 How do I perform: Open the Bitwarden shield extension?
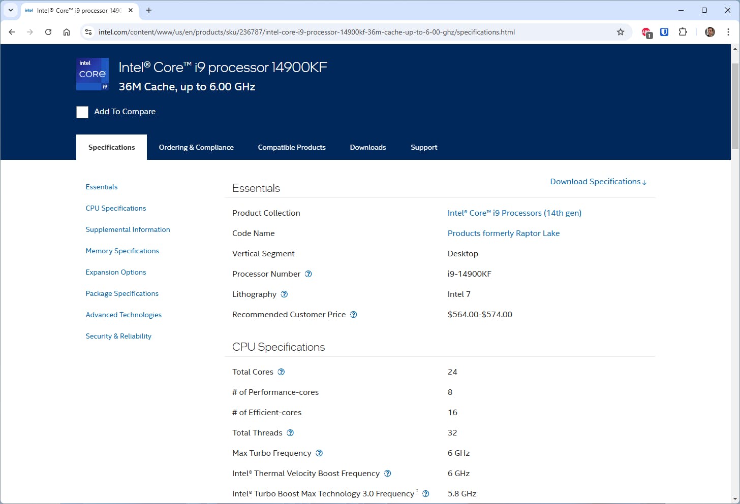tap(664, 32)
